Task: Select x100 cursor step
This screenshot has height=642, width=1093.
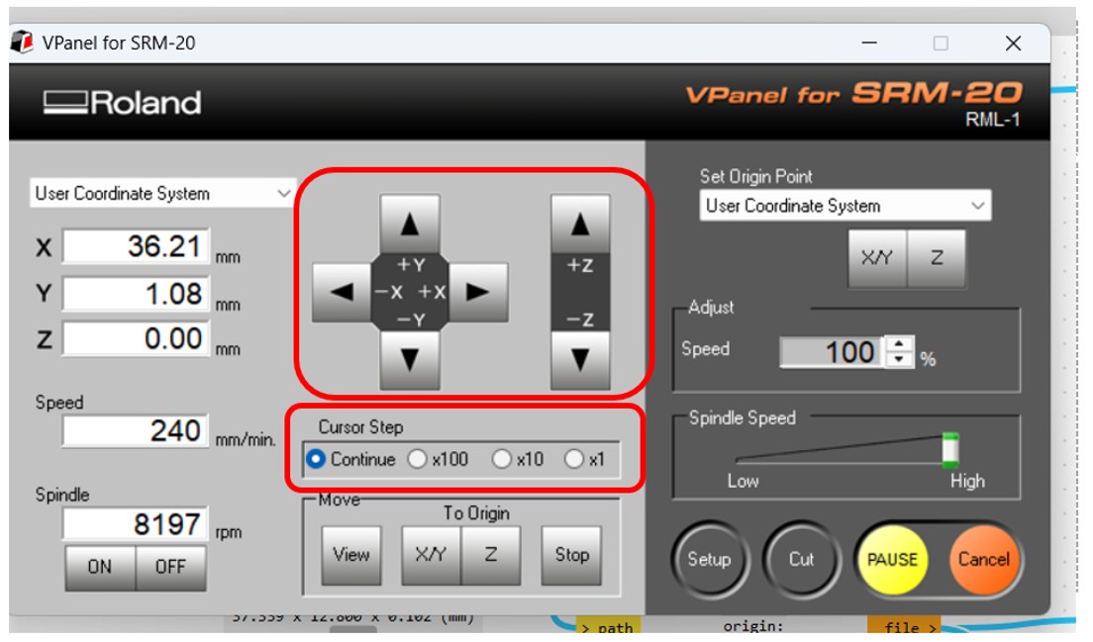Action: (x=418, y=459)
